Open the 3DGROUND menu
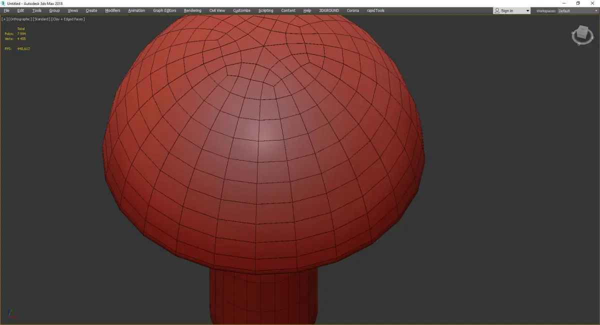Viewport: 600px width, 325px height. pyautogui.click(x=329, y=10)
